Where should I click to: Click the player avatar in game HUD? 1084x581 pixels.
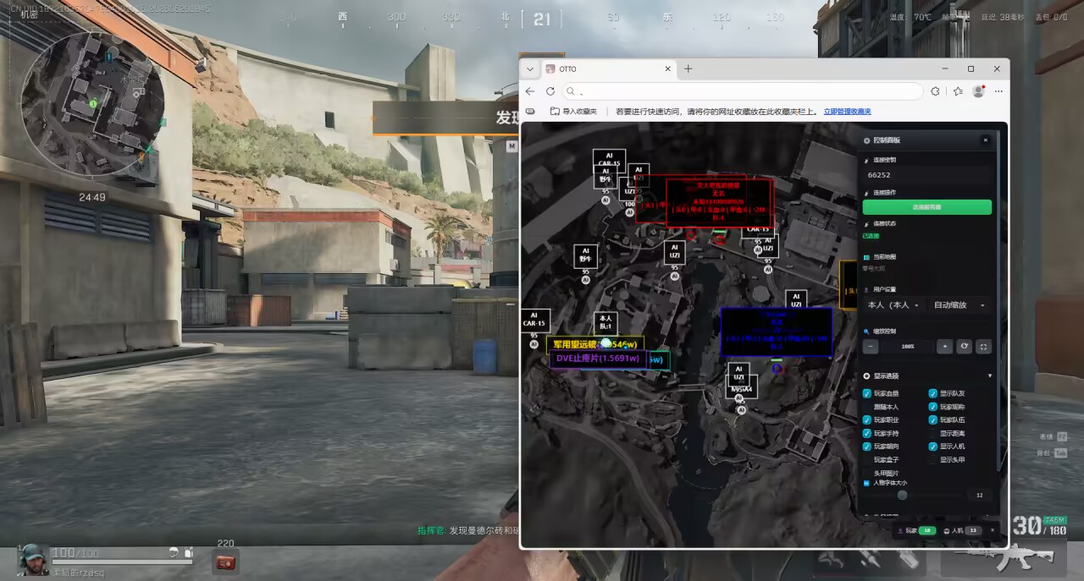(x=33, y=560)
